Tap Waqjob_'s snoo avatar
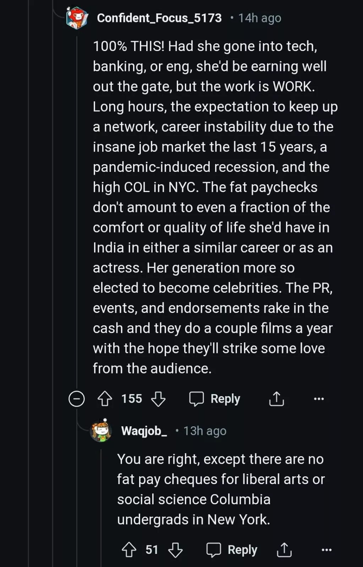363x567 pixels. click(x=101, y=431)
